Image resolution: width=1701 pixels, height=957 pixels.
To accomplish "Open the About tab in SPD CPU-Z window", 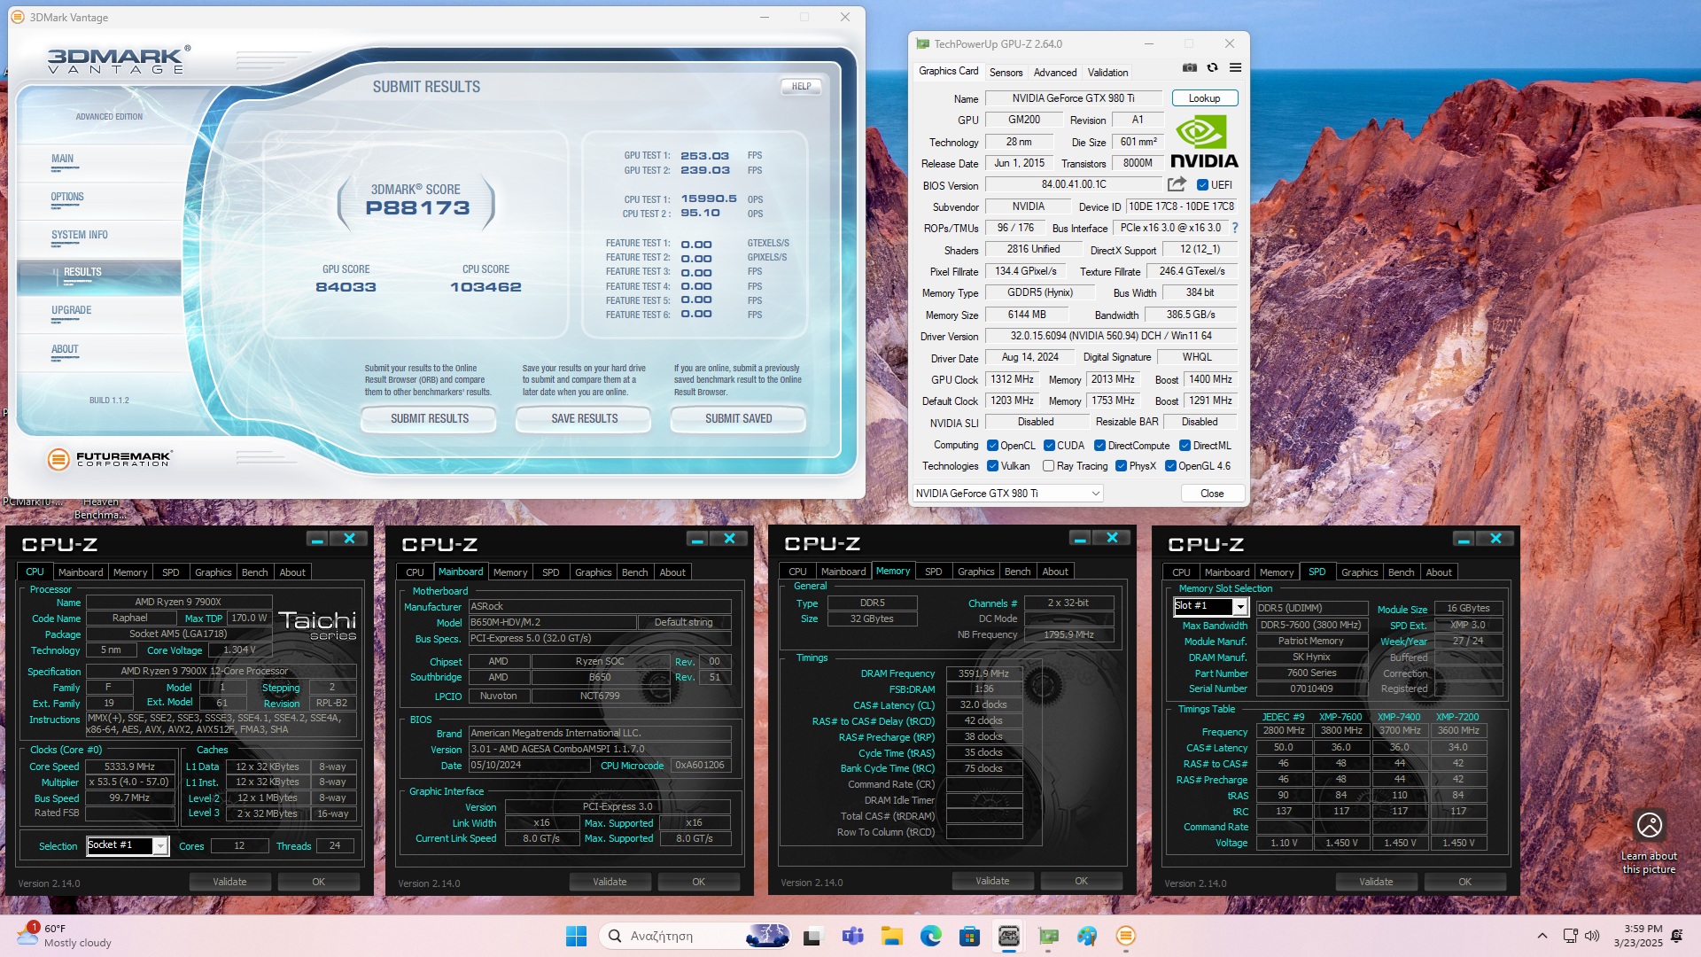I will [x=1439, y=572].
